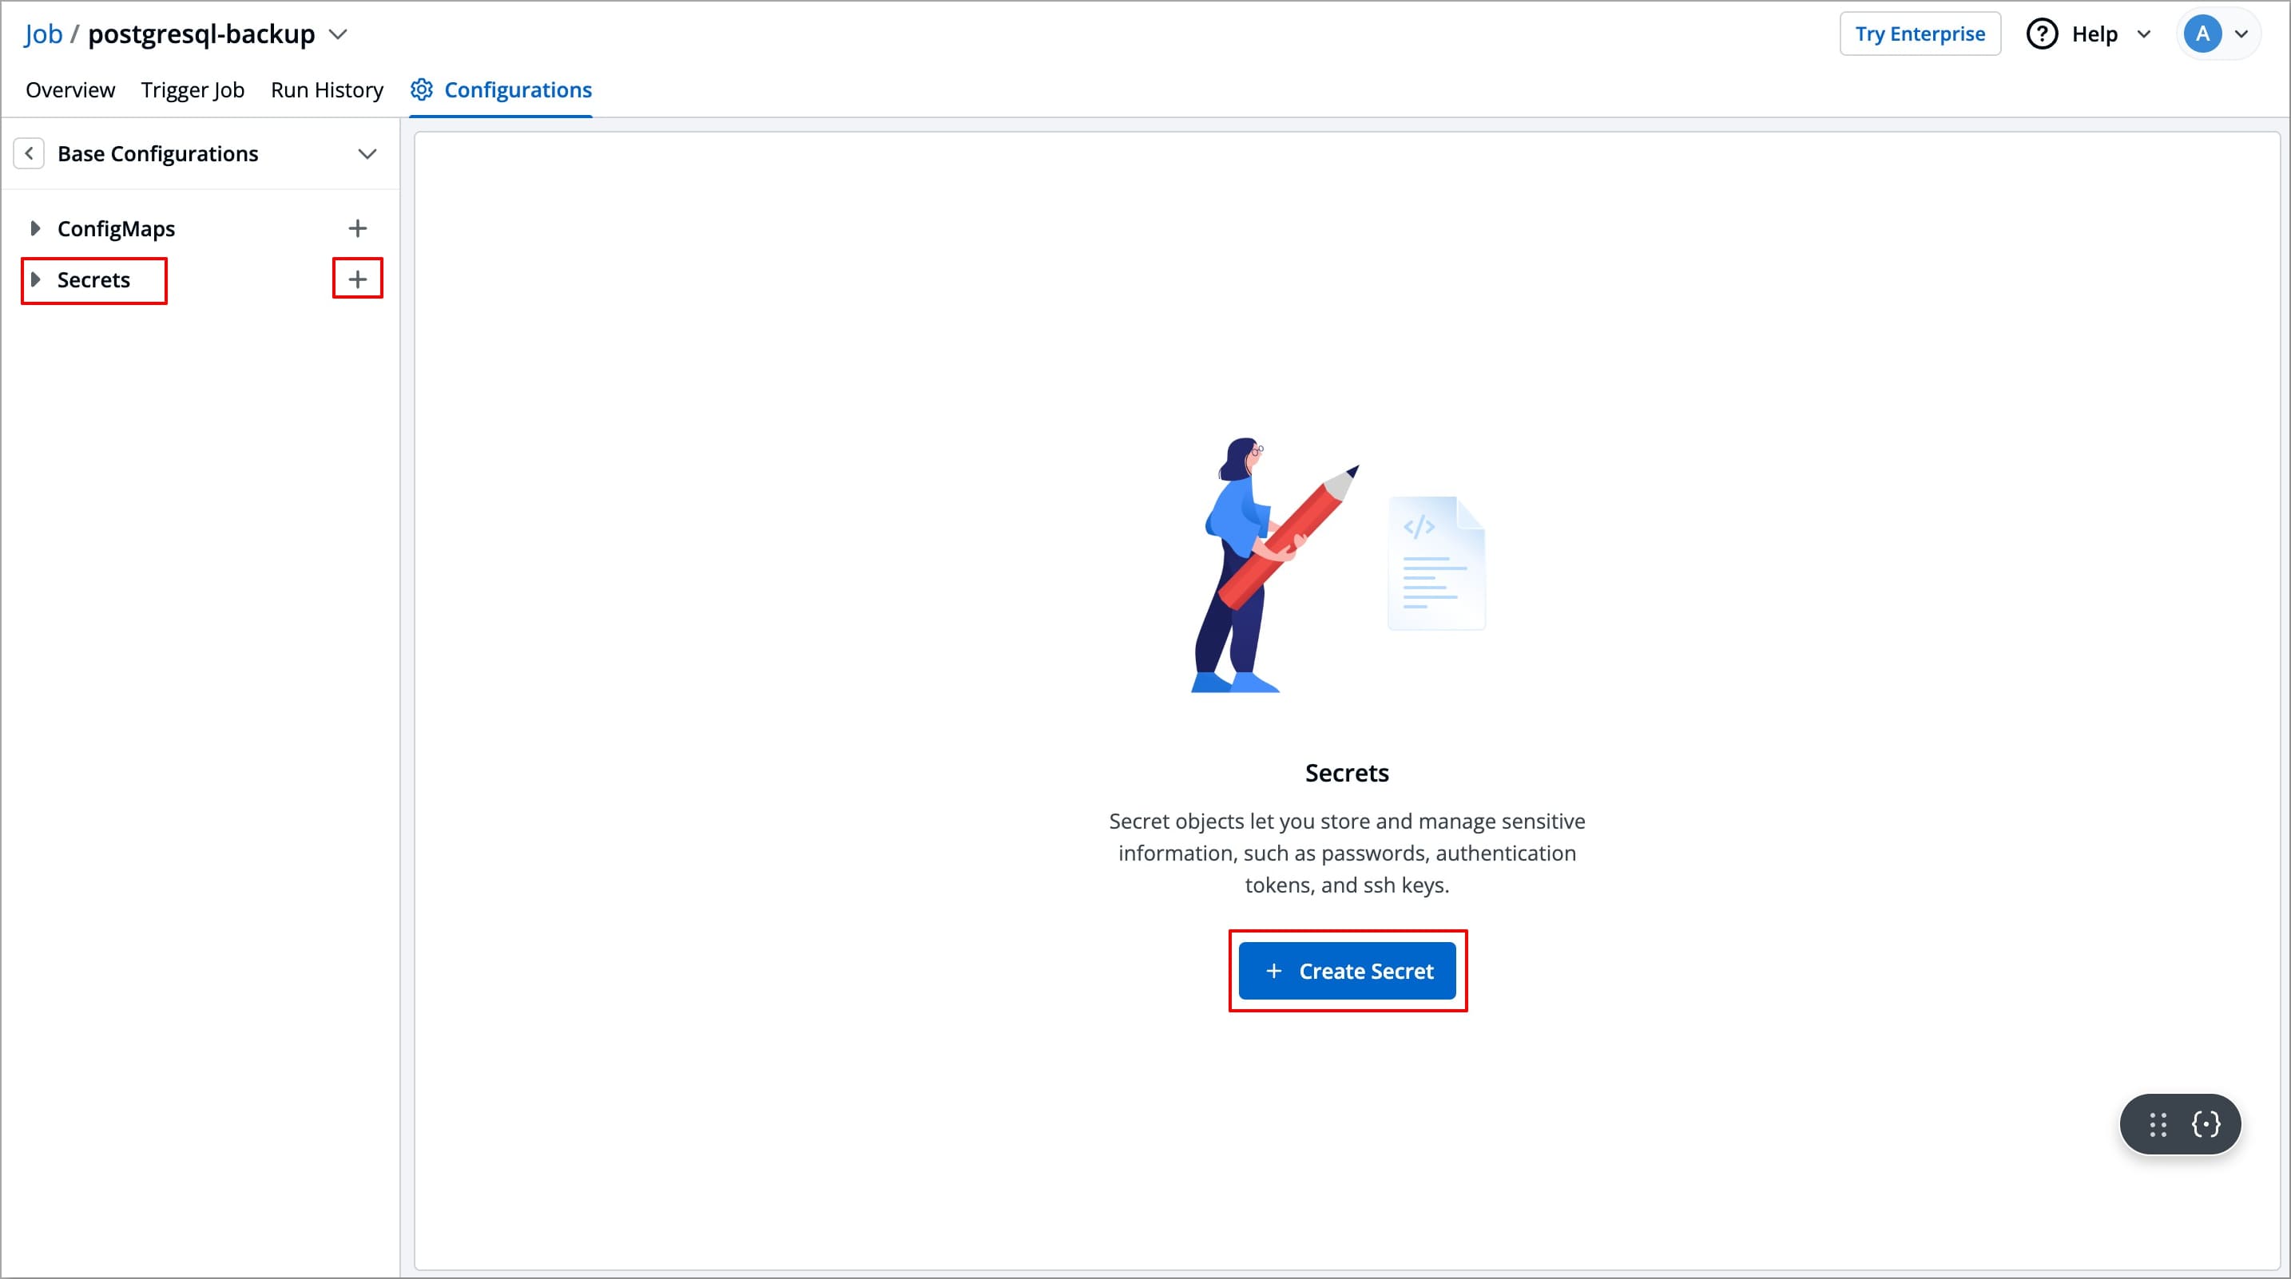Screen dimensions: 2291x1279
Task: Toggle code view using the braces icon
Action: pos(2206,1123)
